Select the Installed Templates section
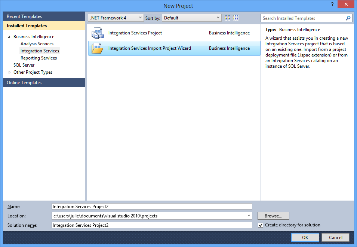This screenshot has width=357, height=247. tap(44, 26)
